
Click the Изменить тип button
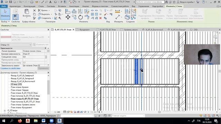pyautogui.click(x=41, y=44)
